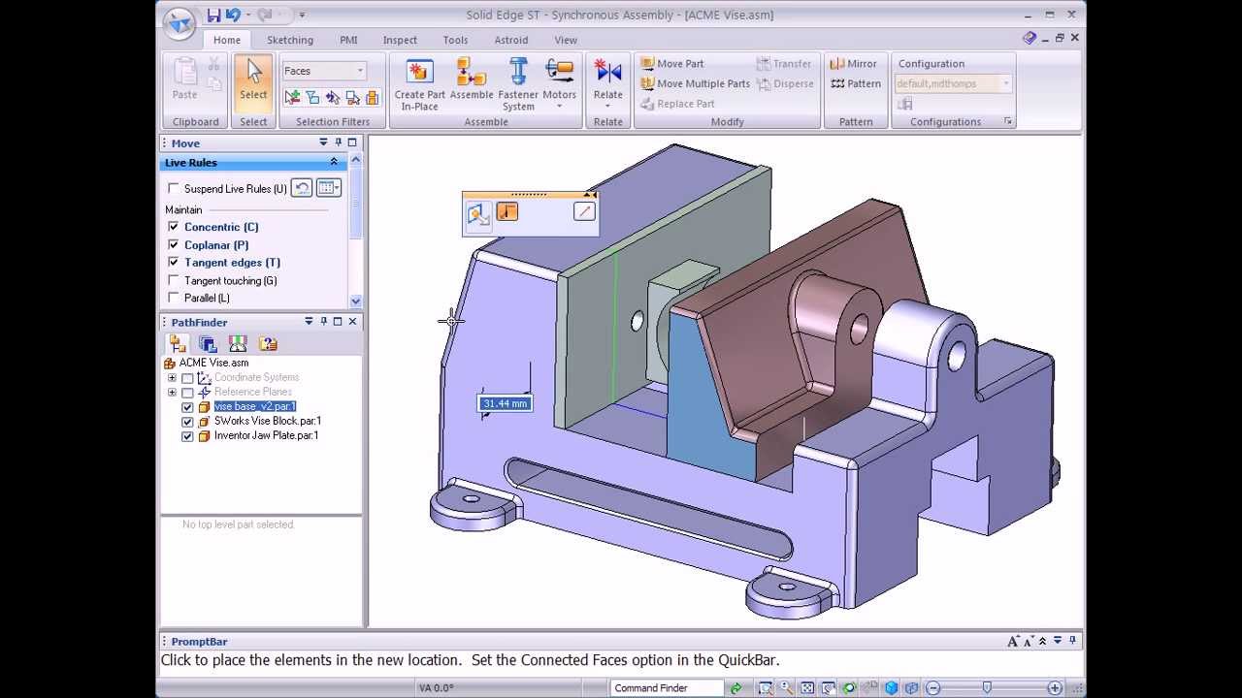Click the Save icon in quick access toolbar
Viewport: 1242px width, 698px height.
[x=213, y=15]
